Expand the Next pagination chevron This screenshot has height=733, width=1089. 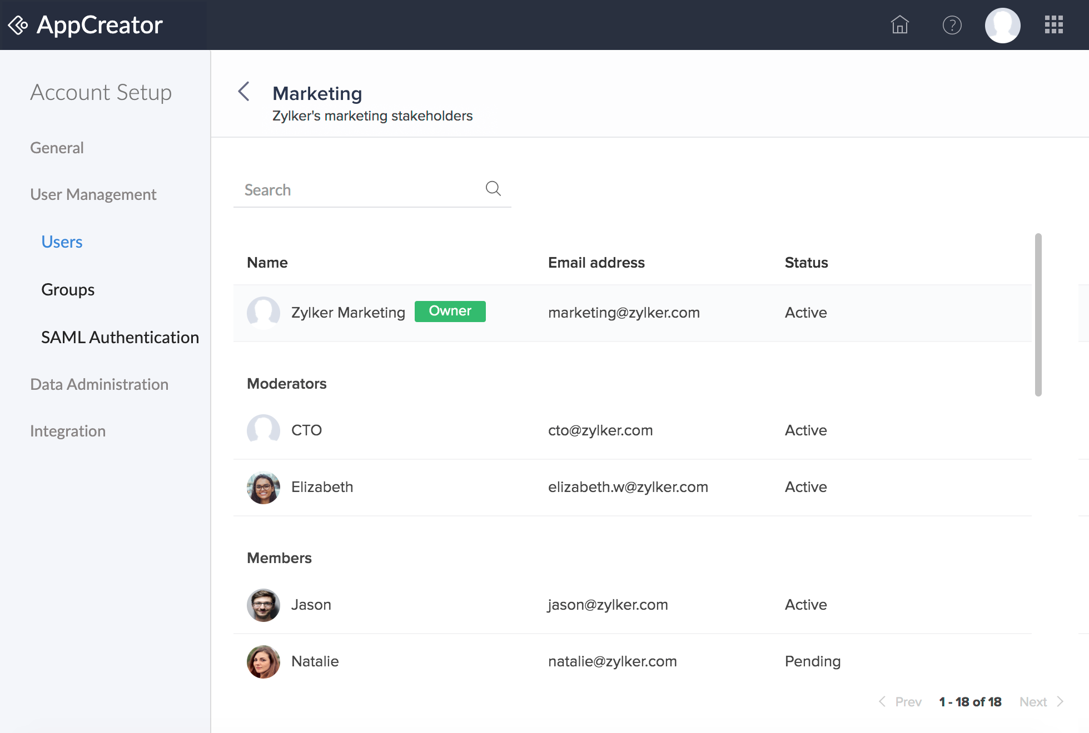[1060, 701]
